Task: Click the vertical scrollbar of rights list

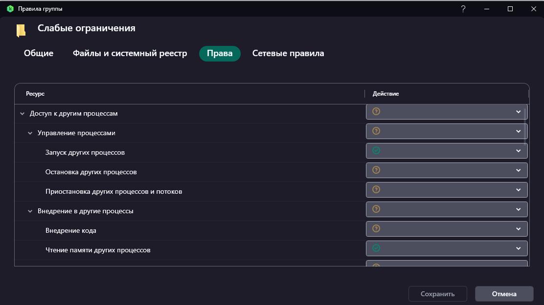Action: click(526, 126)
